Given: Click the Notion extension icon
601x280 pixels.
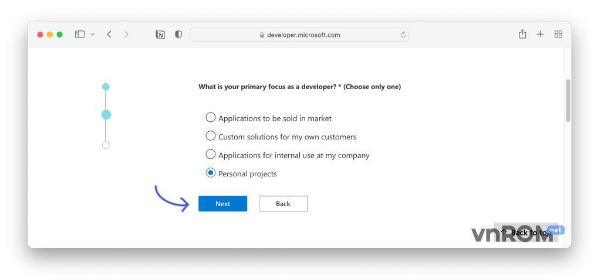Looking at the screenshot, I should click(x=160, y=35).
